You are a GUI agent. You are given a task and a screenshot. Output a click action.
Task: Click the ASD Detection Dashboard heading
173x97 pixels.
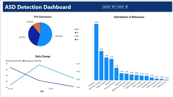click(x=38, y=7)
